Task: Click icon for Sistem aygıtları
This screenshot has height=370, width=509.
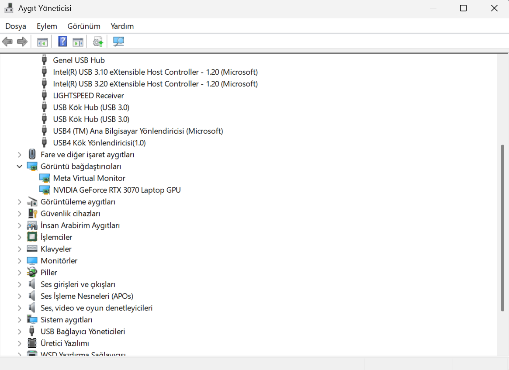Action: (x=32, y=319)
